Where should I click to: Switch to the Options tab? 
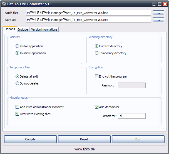pyautogui.click(x=10, y=29)
